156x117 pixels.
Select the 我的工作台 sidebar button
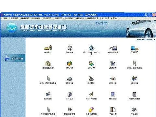click(14, 58)
